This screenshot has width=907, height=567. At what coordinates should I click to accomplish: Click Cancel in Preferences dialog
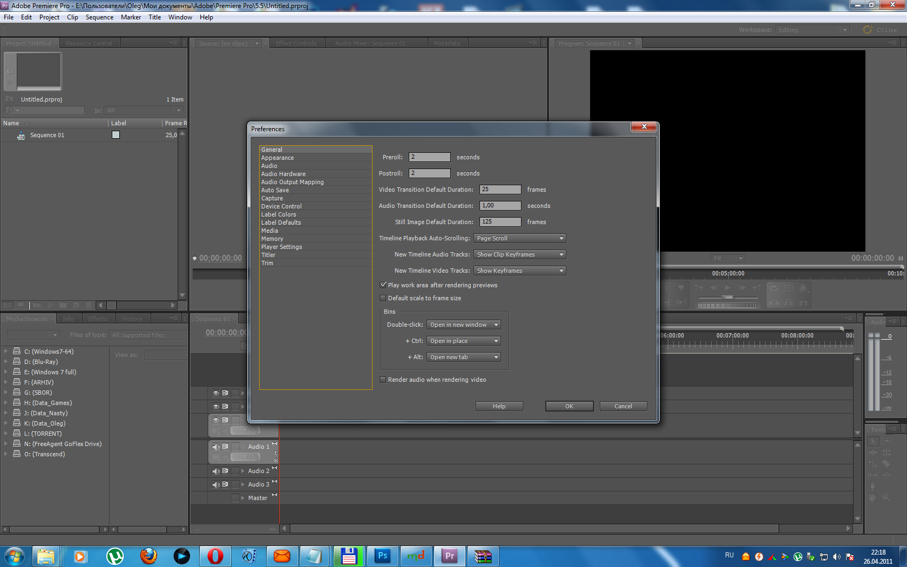[x=623, y=406]
